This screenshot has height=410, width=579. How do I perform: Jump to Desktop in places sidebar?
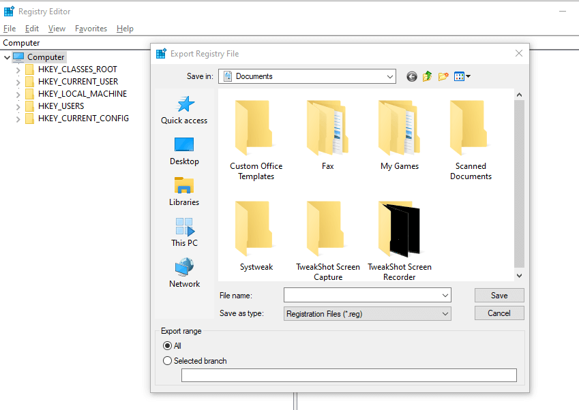pos(184,150)
